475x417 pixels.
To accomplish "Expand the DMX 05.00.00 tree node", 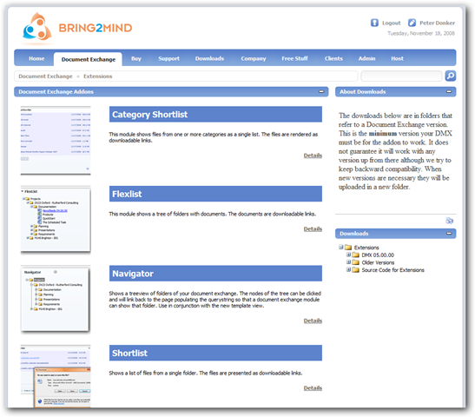I will 348,255.
